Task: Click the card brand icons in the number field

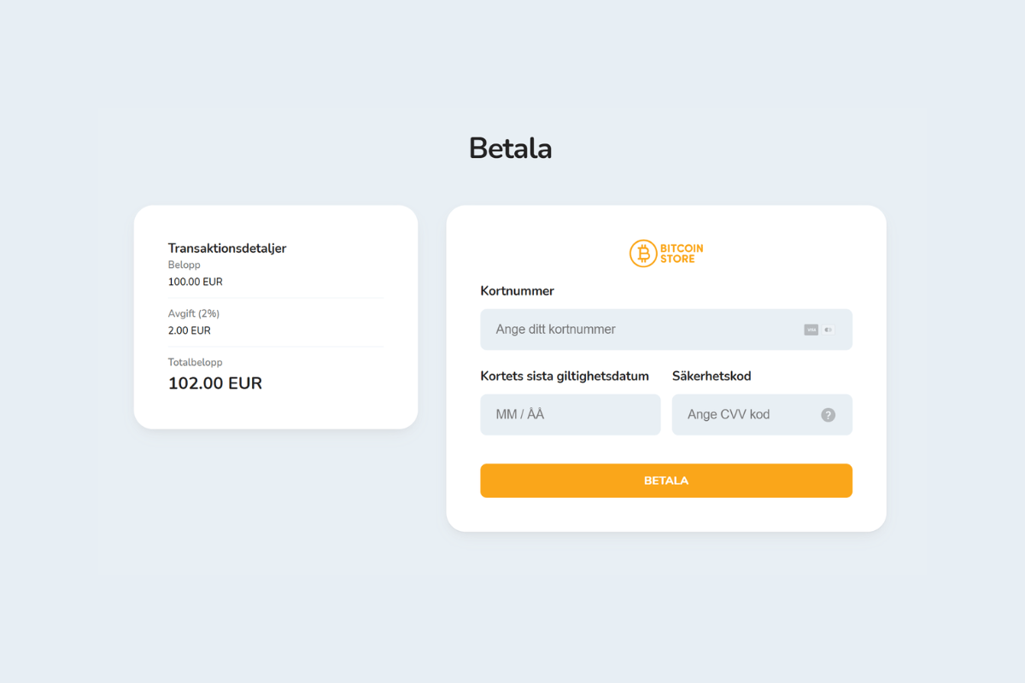Action: [818, 330]
